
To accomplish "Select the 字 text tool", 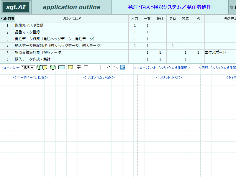I will [x=78, y=67].
